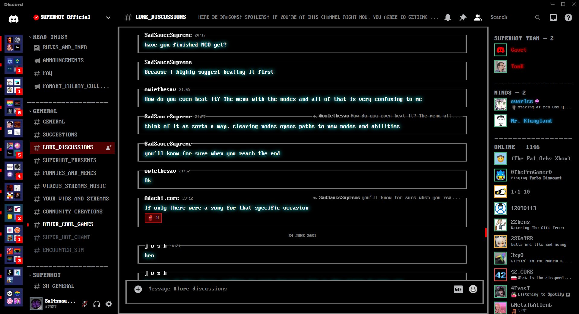Open the GIF picker
The width and height of the screenshot is (579, 314).
(458, 289)
